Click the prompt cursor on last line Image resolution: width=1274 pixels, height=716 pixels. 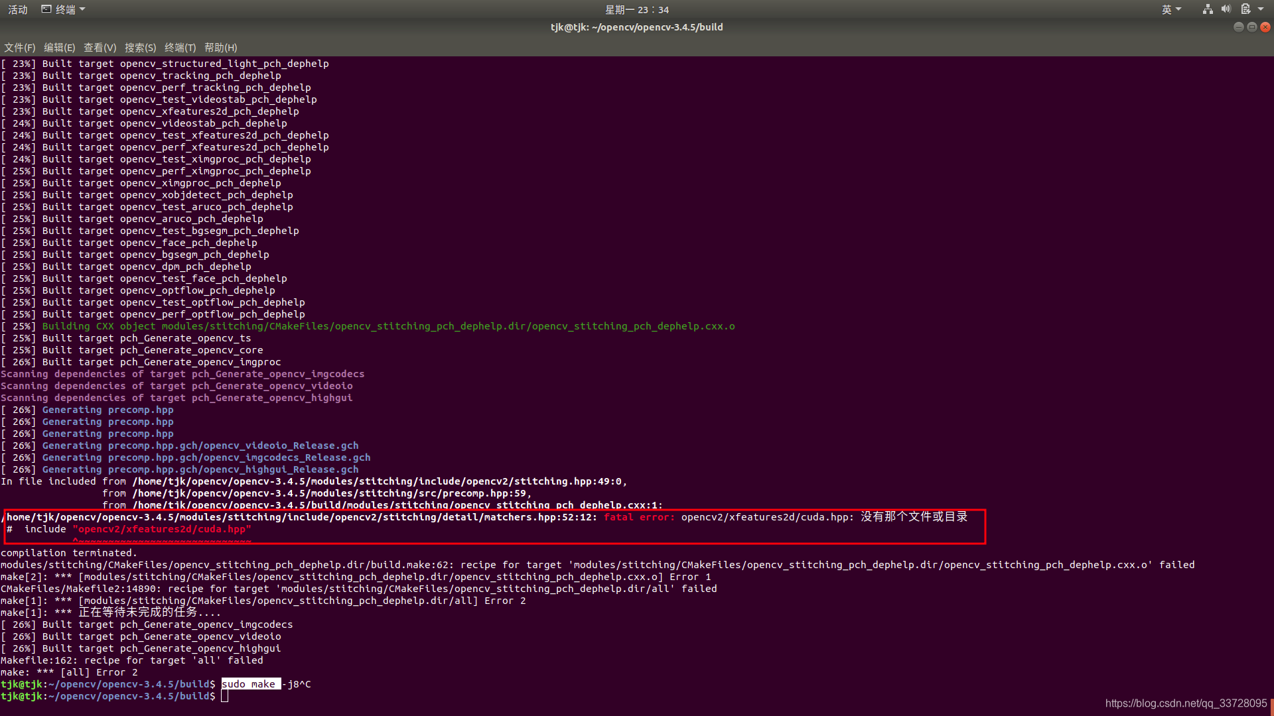(225, 696)
